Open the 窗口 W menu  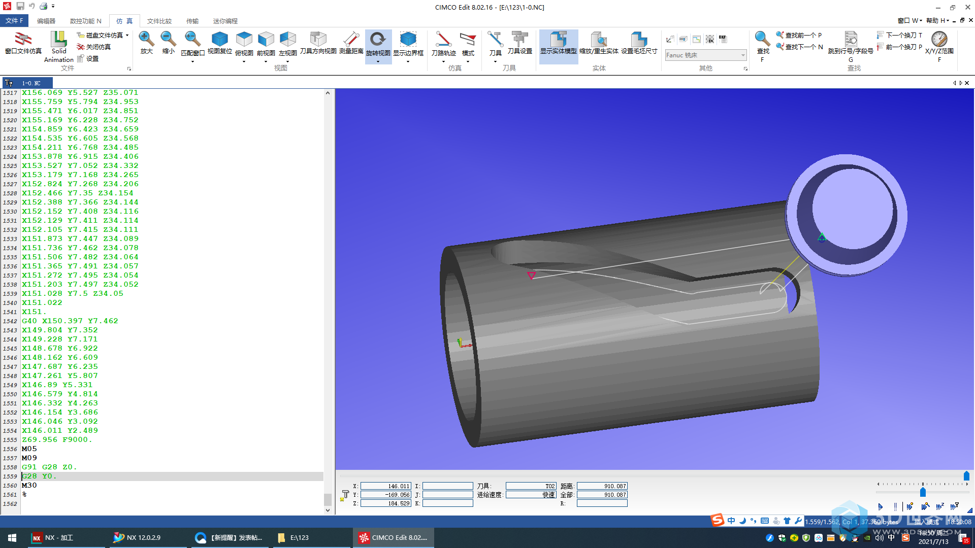(x=909, y=20)
